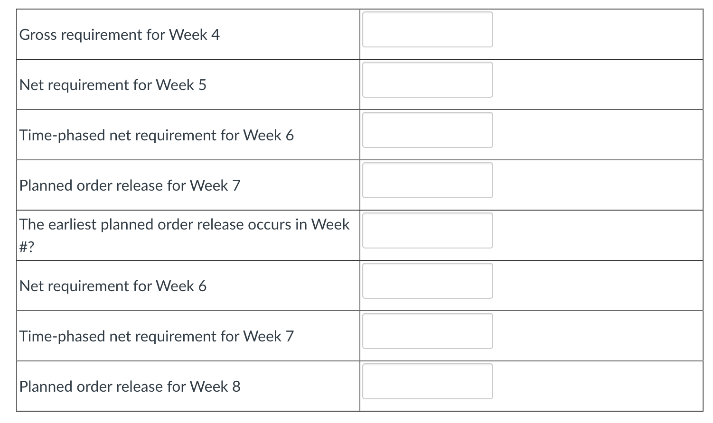Viewport: 713px width, 423px height.
Task: Click the "Time-phased net requirement for Week 7" label
Action: pos(156,336)
